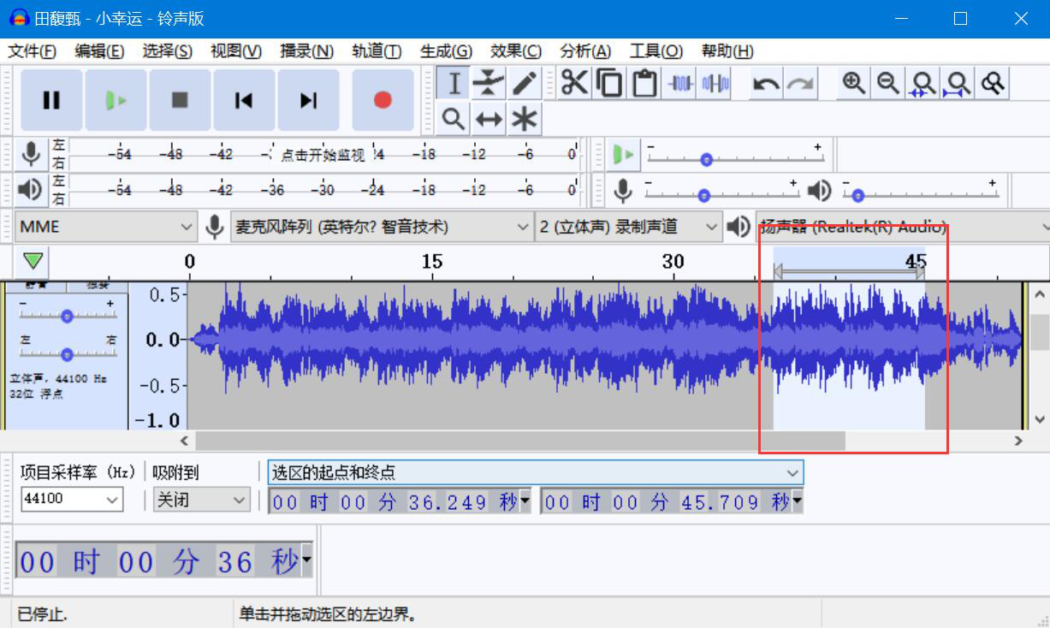Open the 效果(C) menu
Viewport: 1050px width, 628px height.
(x=515, y=51)
